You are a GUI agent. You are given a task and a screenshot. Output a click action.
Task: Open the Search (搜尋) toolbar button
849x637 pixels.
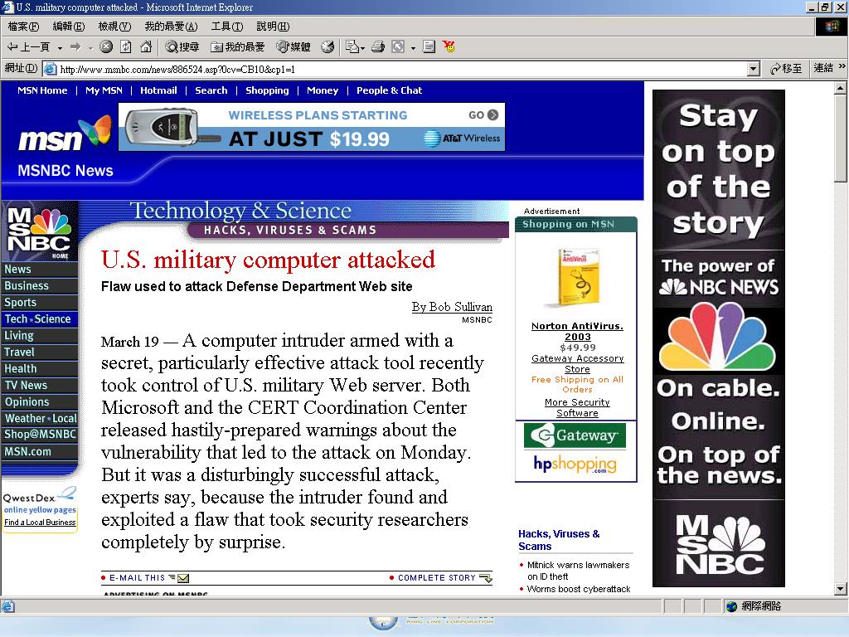click(x=182, y=47)
